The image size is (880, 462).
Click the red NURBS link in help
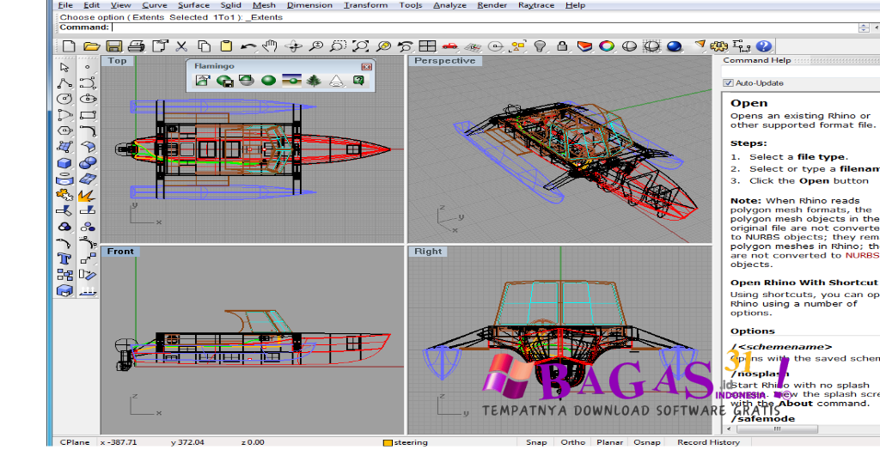[862, 255]
